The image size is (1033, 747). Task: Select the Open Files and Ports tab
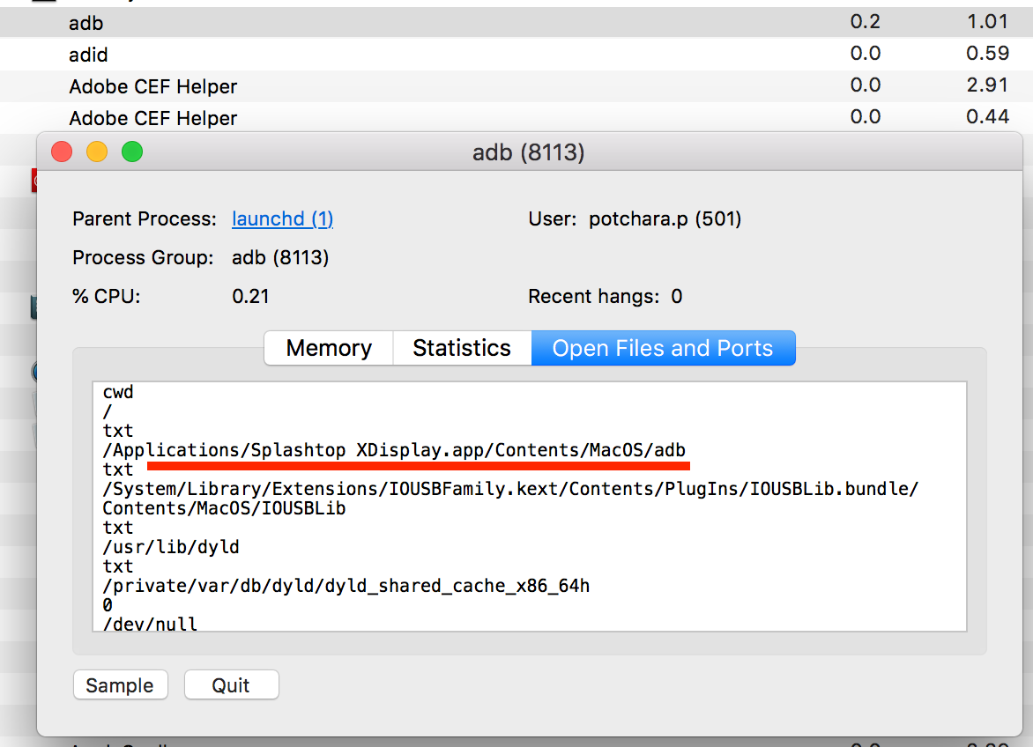coord(663,348)
